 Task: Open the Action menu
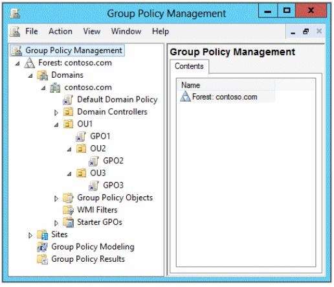click(60, 32)
